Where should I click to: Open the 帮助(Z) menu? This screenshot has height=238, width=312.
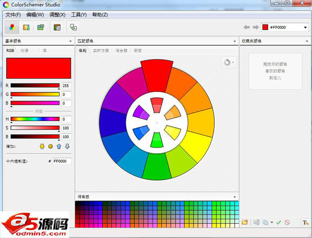100,15
